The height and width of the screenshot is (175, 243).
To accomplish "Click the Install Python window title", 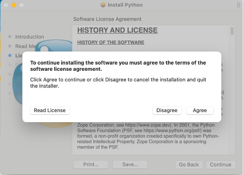I will click(125, 5).
